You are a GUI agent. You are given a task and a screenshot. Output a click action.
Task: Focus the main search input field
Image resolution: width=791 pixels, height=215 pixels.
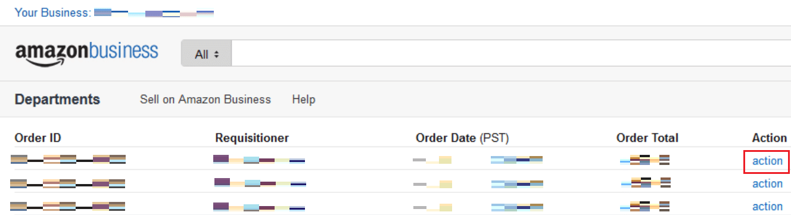coord(511,54)
